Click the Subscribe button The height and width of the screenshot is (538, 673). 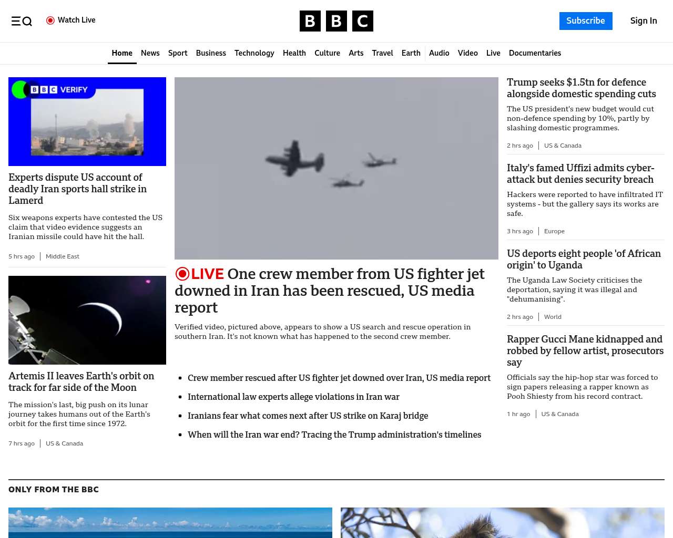click(x=586, y=21)
